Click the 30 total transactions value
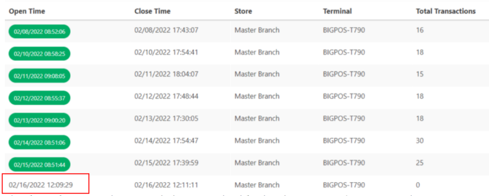Screen dimensions: 489x196 (x=420, y=140)
